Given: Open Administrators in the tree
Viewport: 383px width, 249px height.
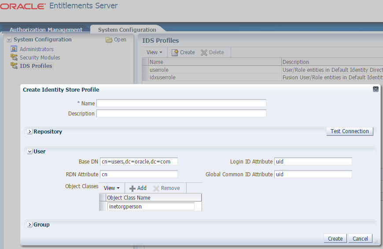Looking at the screenshot, I should click(37, 49).
